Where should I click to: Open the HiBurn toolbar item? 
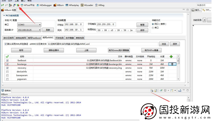(59, 5)
